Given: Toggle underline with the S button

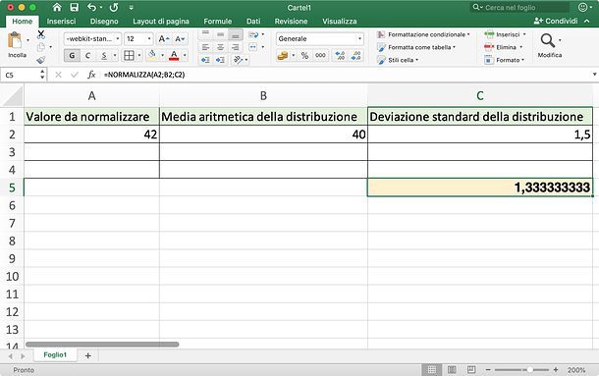Looking at the screenshot, I should click(x=104, y=56).
